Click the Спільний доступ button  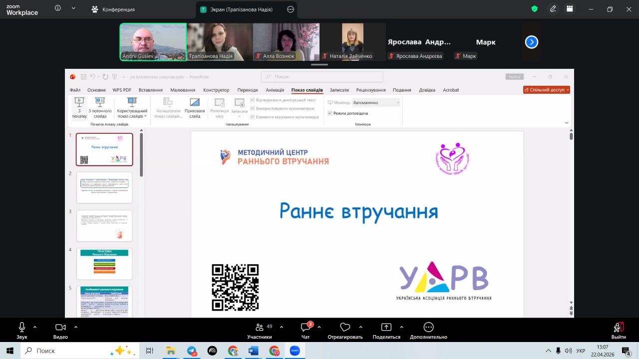click(547, 90)
